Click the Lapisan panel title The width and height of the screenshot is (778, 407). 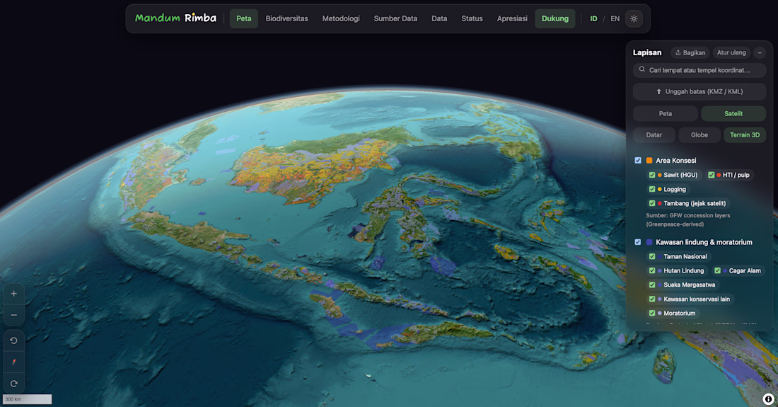tap(647, 52)
